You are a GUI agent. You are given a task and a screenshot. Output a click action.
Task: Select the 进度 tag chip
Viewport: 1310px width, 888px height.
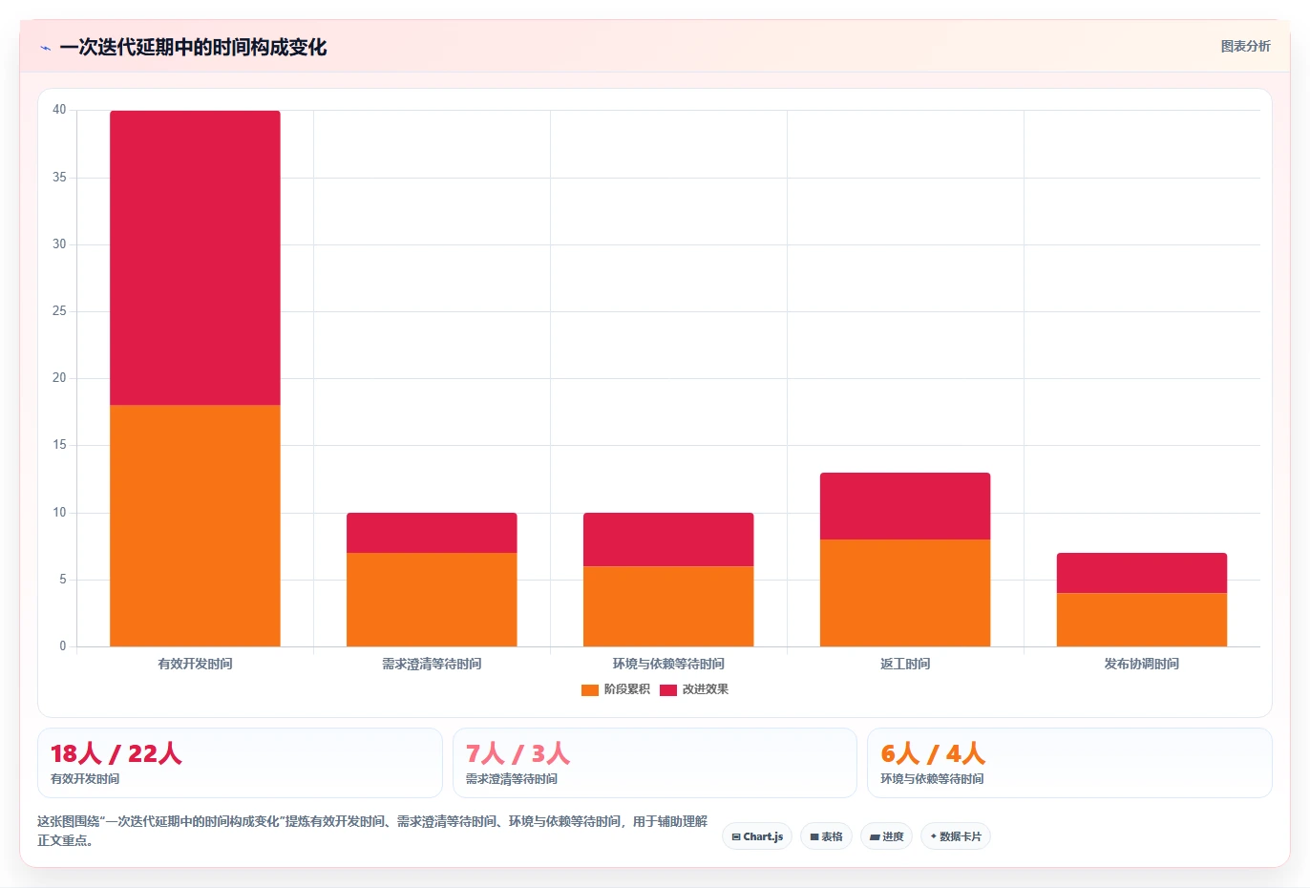coord(886,836)
